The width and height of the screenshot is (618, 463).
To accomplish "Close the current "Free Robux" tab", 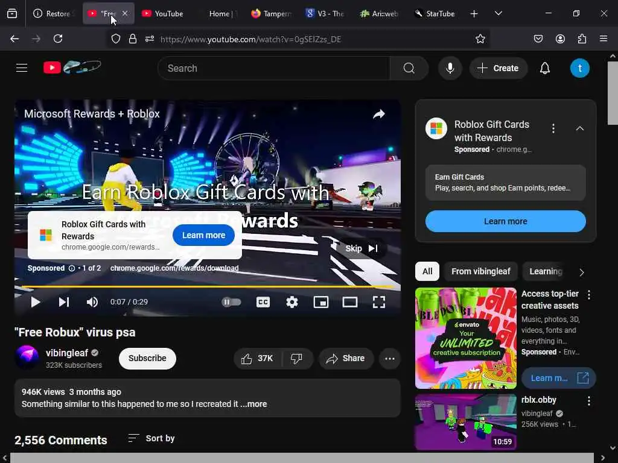I will click(125, 13).
